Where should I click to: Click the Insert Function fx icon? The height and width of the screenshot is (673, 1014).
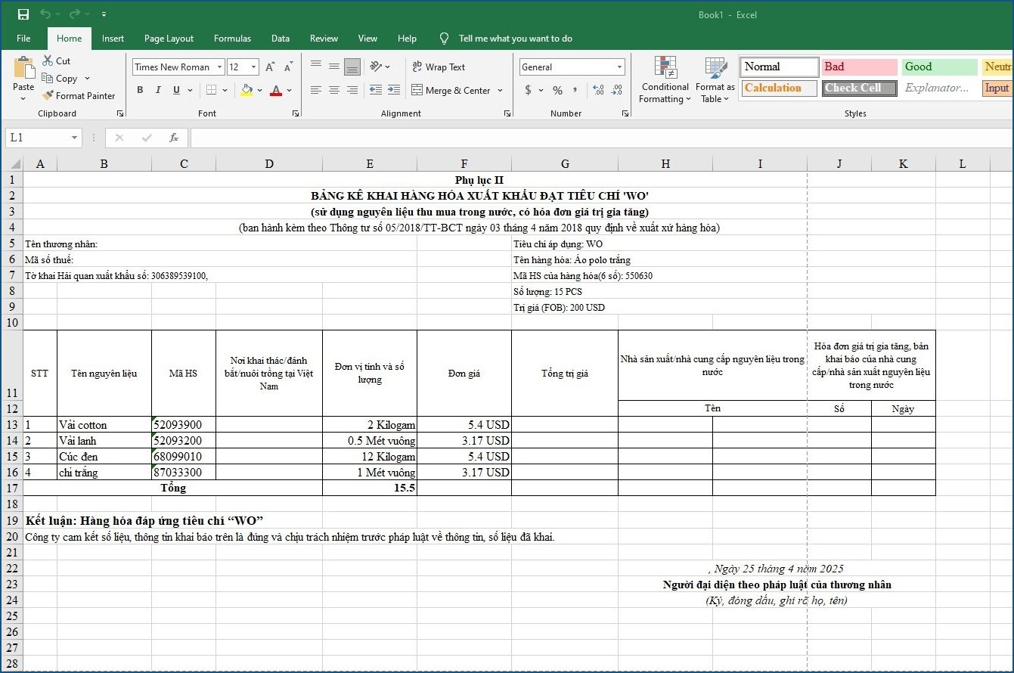(173, 138)
